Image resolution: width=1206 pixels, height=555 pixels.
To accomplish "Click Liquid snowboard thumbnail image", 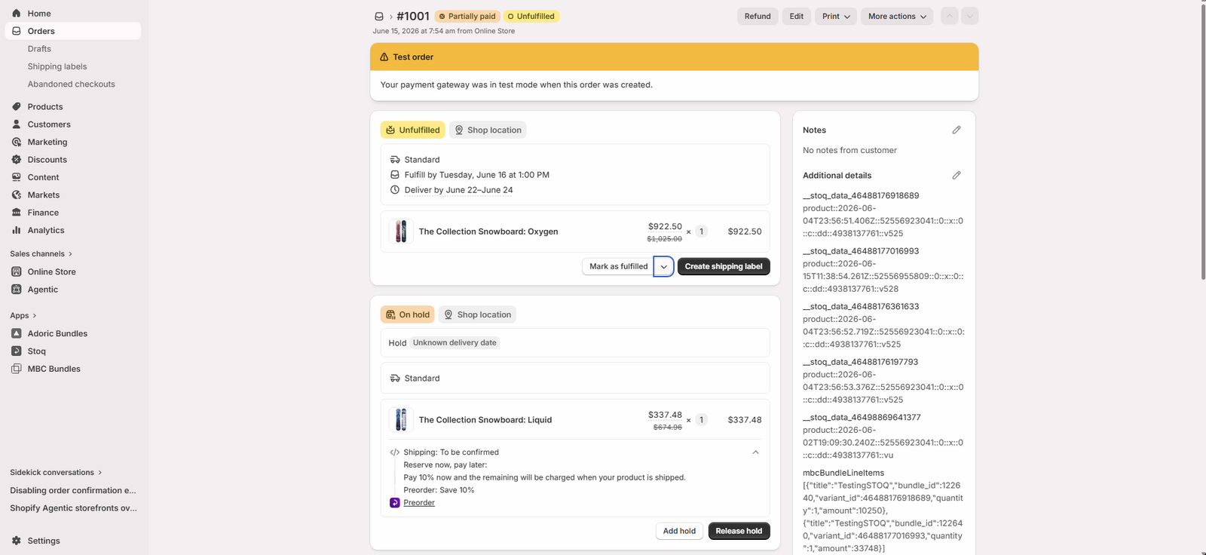I will click(x=401, y=420).
